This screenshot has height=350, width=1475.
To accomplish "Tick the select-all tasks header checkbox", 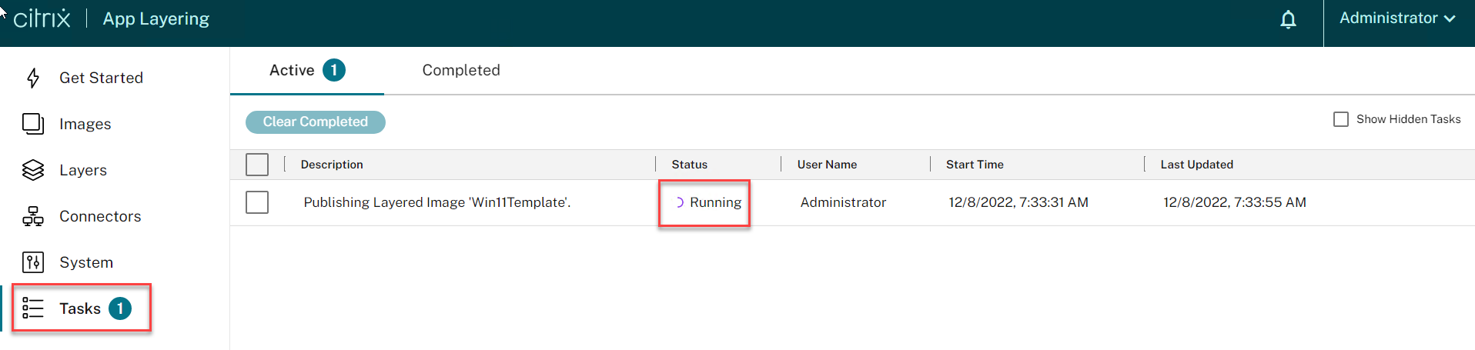I will click(x=257, y=165).
